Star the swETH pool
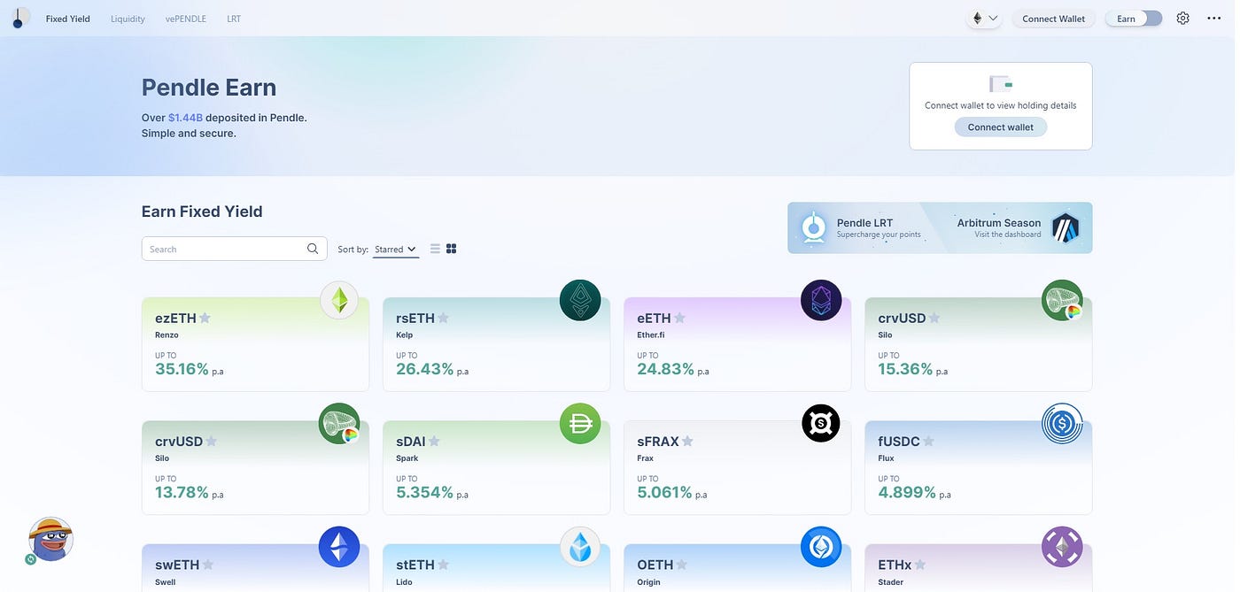The image size is (1240, 592). pos(208,565)
